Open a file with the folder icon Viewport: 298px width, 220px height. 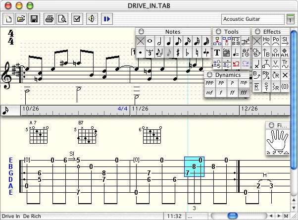(21, 19)
